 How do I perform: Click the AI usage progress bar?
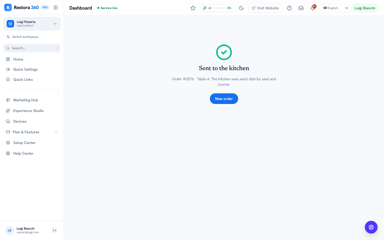click(219, 8)
